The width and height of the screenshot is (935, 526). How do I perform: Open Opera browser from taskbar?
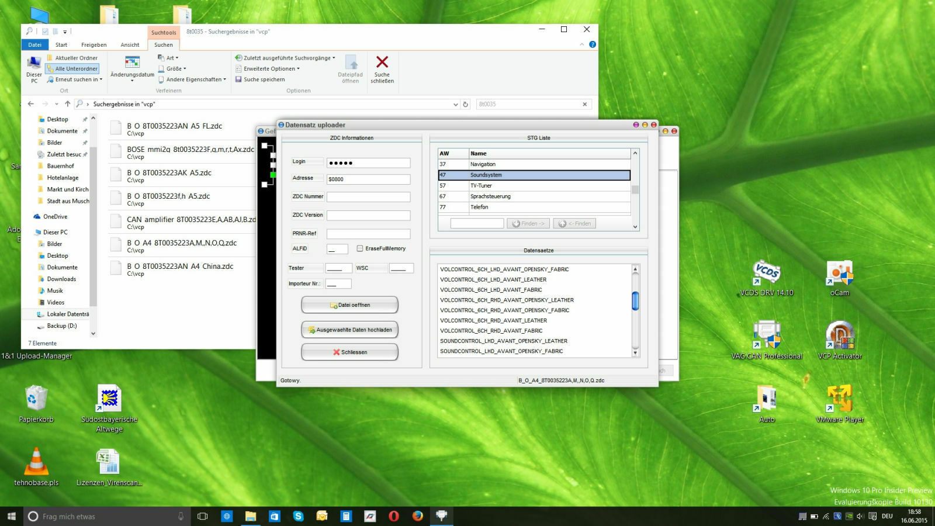click(x=393, y=516)
